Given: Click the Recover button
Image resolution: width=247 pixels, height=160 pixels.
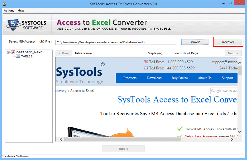Looking at the screenshot, I should click(x=228, y=42).
